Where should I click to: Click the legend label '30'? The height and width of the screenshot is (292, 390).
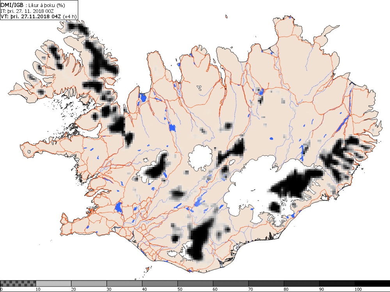pos(109,289)
